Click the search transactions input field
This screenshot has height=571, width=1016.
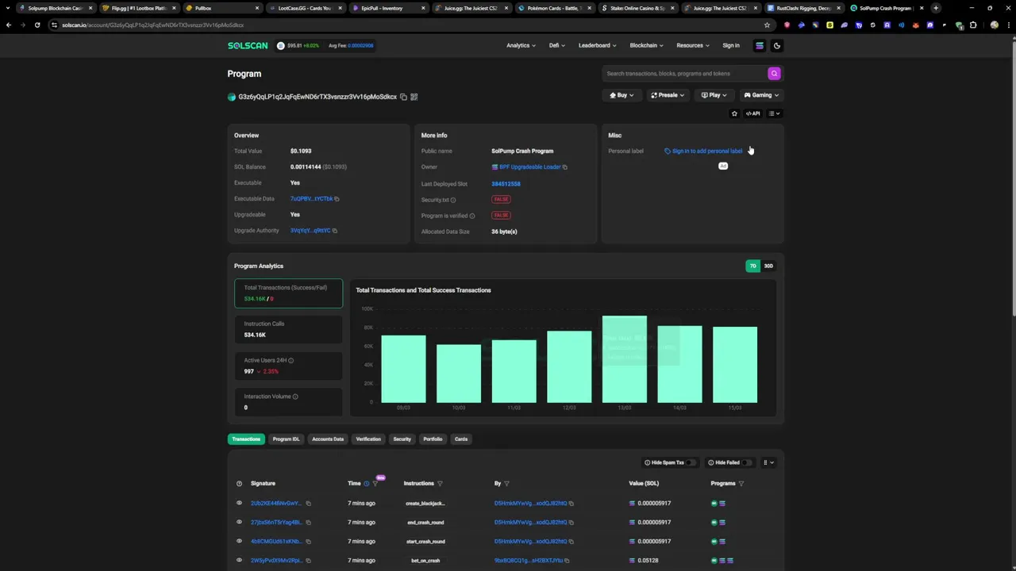pos(683,74)
